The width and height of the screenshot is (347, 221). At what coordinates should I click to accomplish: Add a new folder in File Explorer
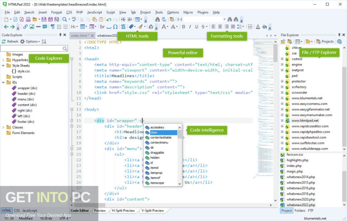click(290, 42)
